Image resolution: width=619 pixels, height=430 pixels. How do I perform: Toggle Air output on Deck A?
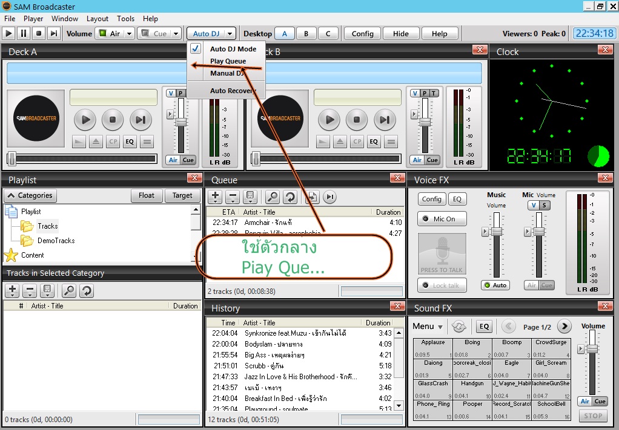click(x=173, y=160)
